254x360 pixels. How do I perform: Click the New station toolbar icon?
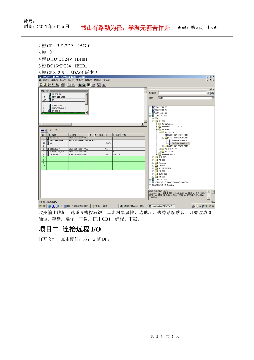[x=41, y=85]
